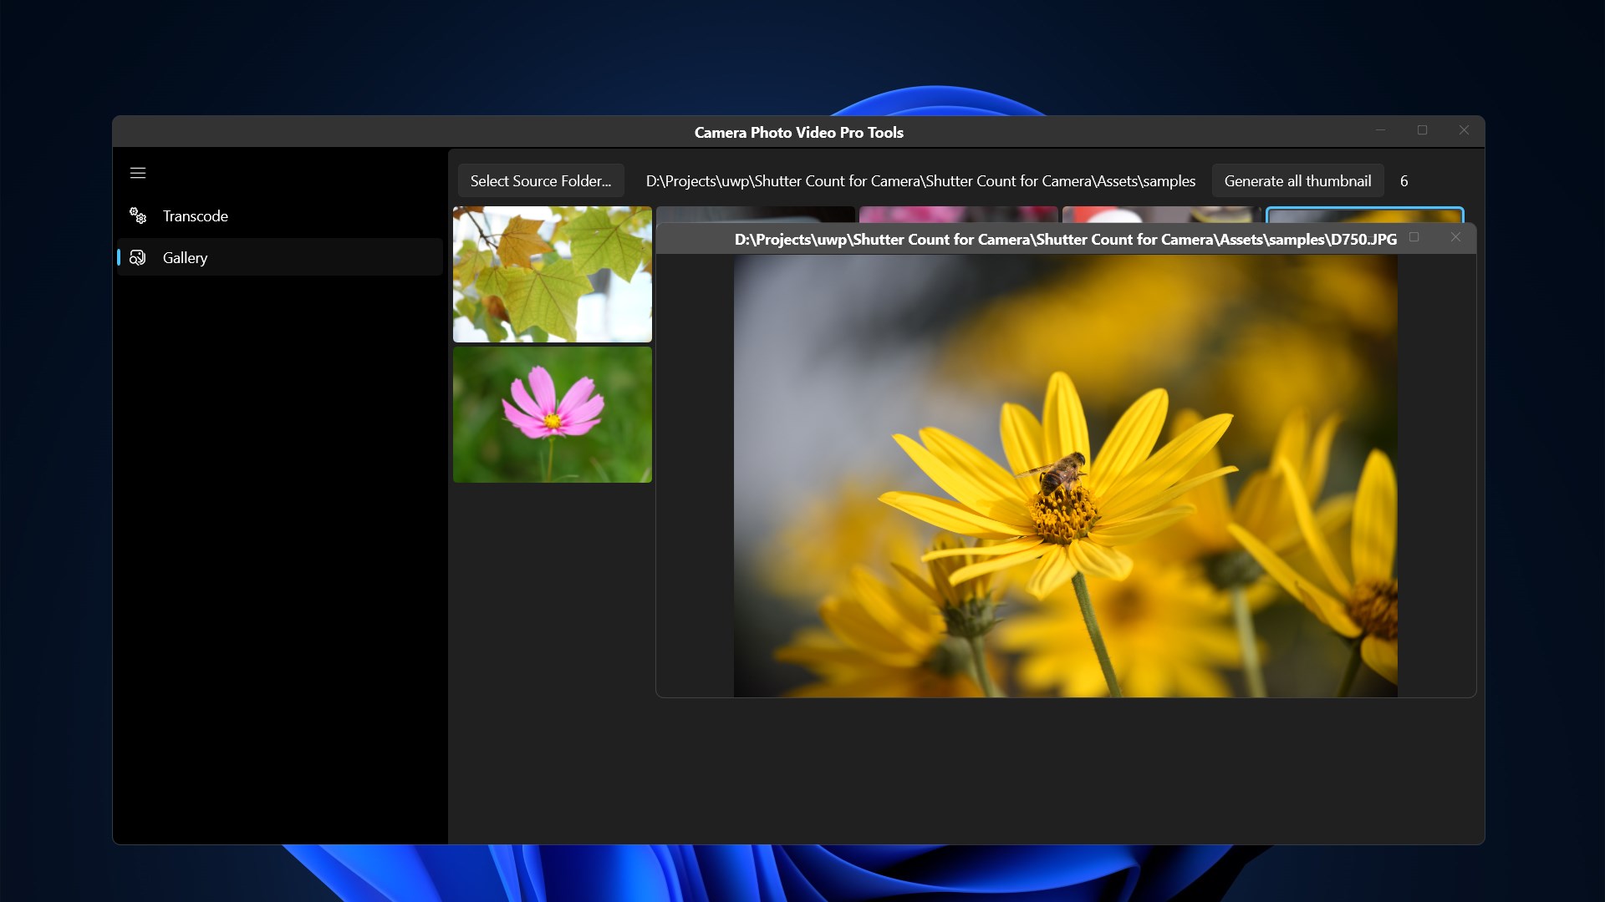The width and height of the screenshot is (1605, 902).
Task: Close the D750.JPG preview window
Action: pyautogui.click(x=1455, y=238)
